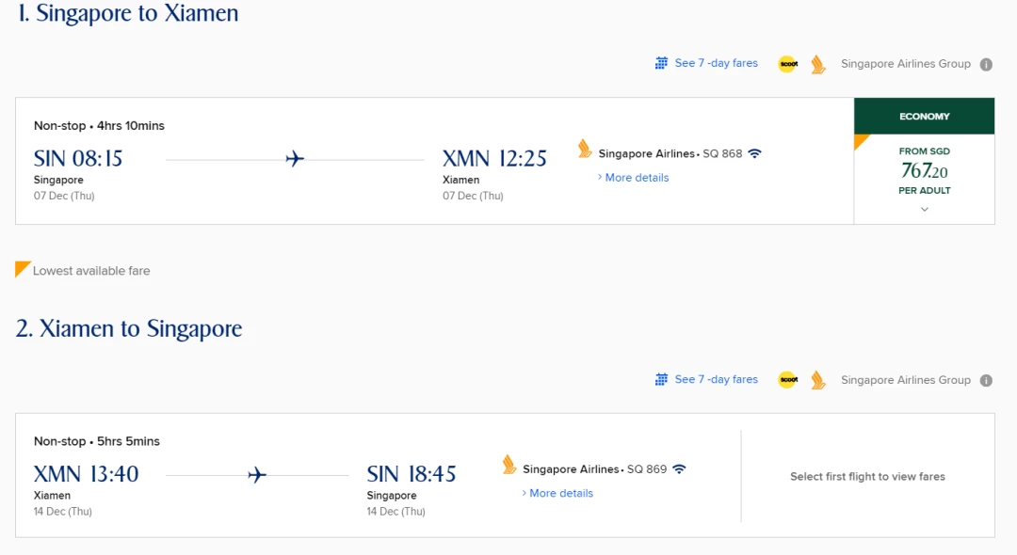This screenshot has width=1017, height=555.
Task: Select the SGD 767.20 economy fare
Action: pyautogui.click(x=925, y=171)
